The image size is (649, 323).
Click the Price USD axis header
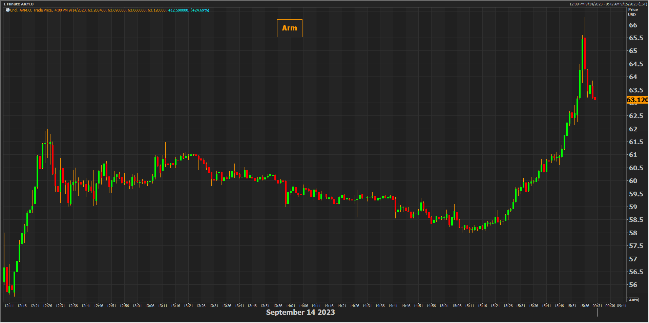tap(633, 12)
